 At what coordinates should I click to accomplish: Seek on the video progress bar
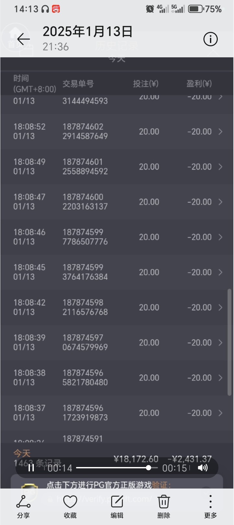[x=117, y=468]
